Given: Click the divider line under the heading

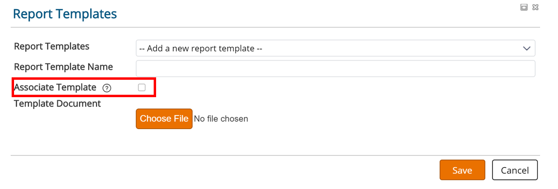Looking at the screenshot, I should click(275, 27).
